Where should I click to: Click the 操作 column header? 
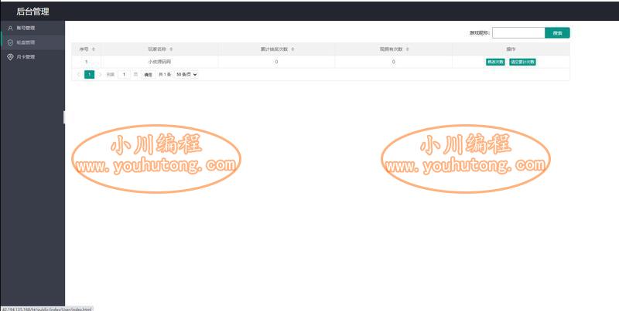[511, 49]
